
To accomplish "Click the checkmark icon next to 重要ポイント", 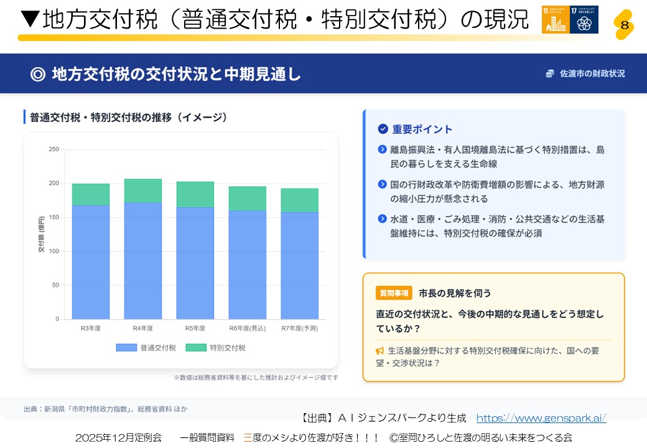I will (383, 129).
